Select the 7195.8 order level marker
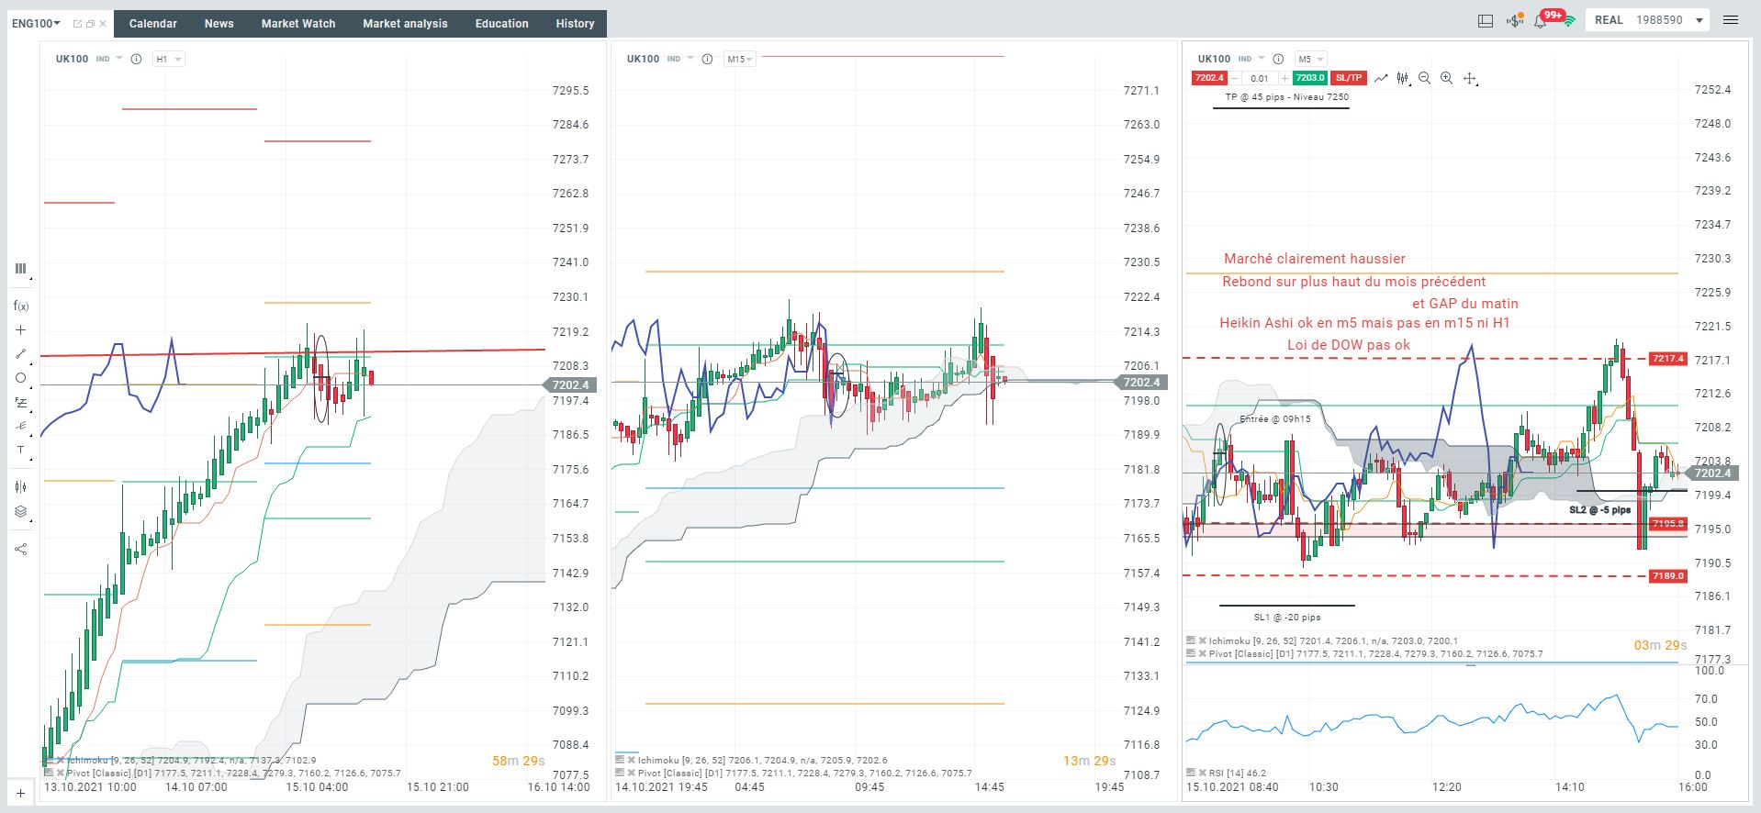 coord(1668,524)
